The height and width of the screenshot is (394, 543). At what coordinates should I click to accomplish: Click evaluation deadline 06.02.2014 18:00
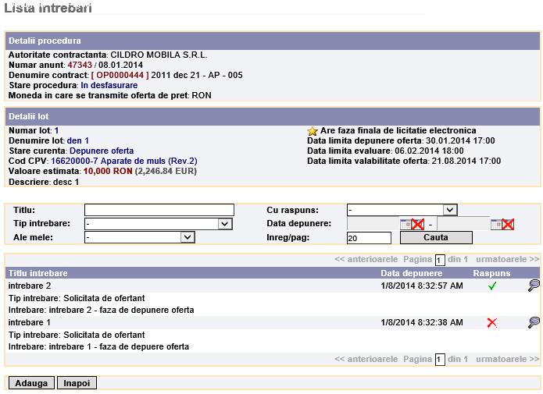429,151
